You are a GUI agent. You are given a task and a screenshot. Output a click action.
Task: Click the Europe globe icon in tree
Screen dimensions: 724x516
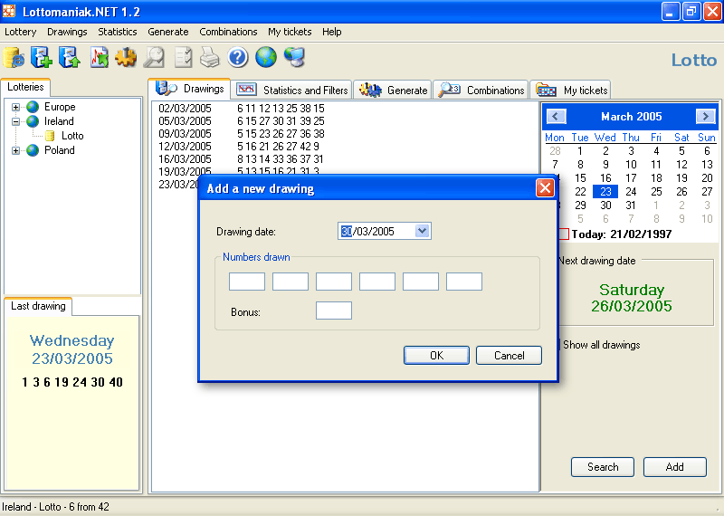pos(33,107)
